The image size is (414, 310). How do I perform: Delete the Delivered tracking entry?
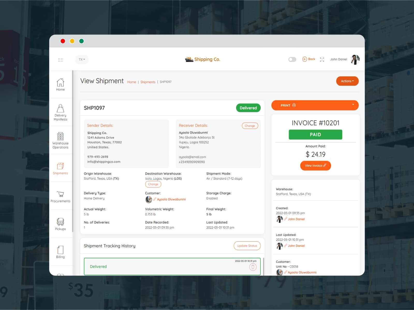click(253, 267)
